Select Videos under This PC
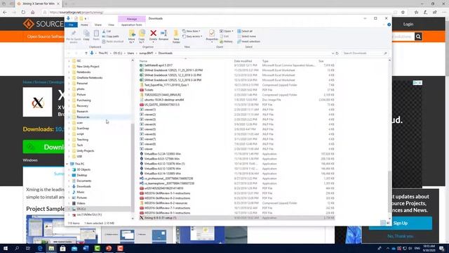Image resolution: width=449 pixels, height=253 pixels. tap(81, 203)
